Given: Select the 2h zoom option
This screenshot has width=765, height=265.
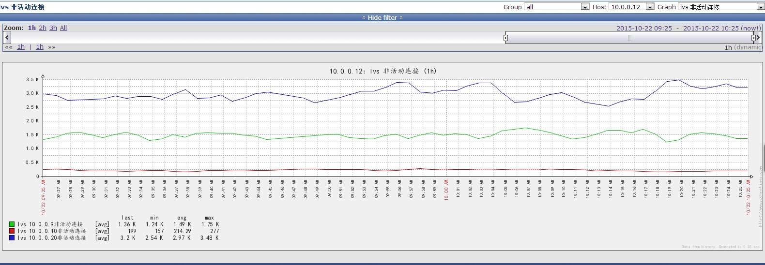Looking at the screenshot, I should (43, 28).
